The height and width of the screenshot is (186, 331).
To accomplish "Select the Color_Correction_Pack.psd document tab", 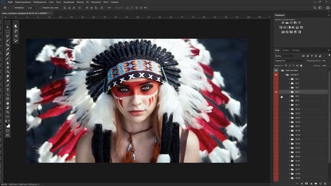I will click(x=25, y=13).
